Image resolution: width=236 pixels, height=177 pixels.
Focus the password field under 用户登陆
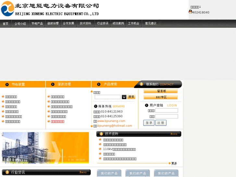pos(167,117)
